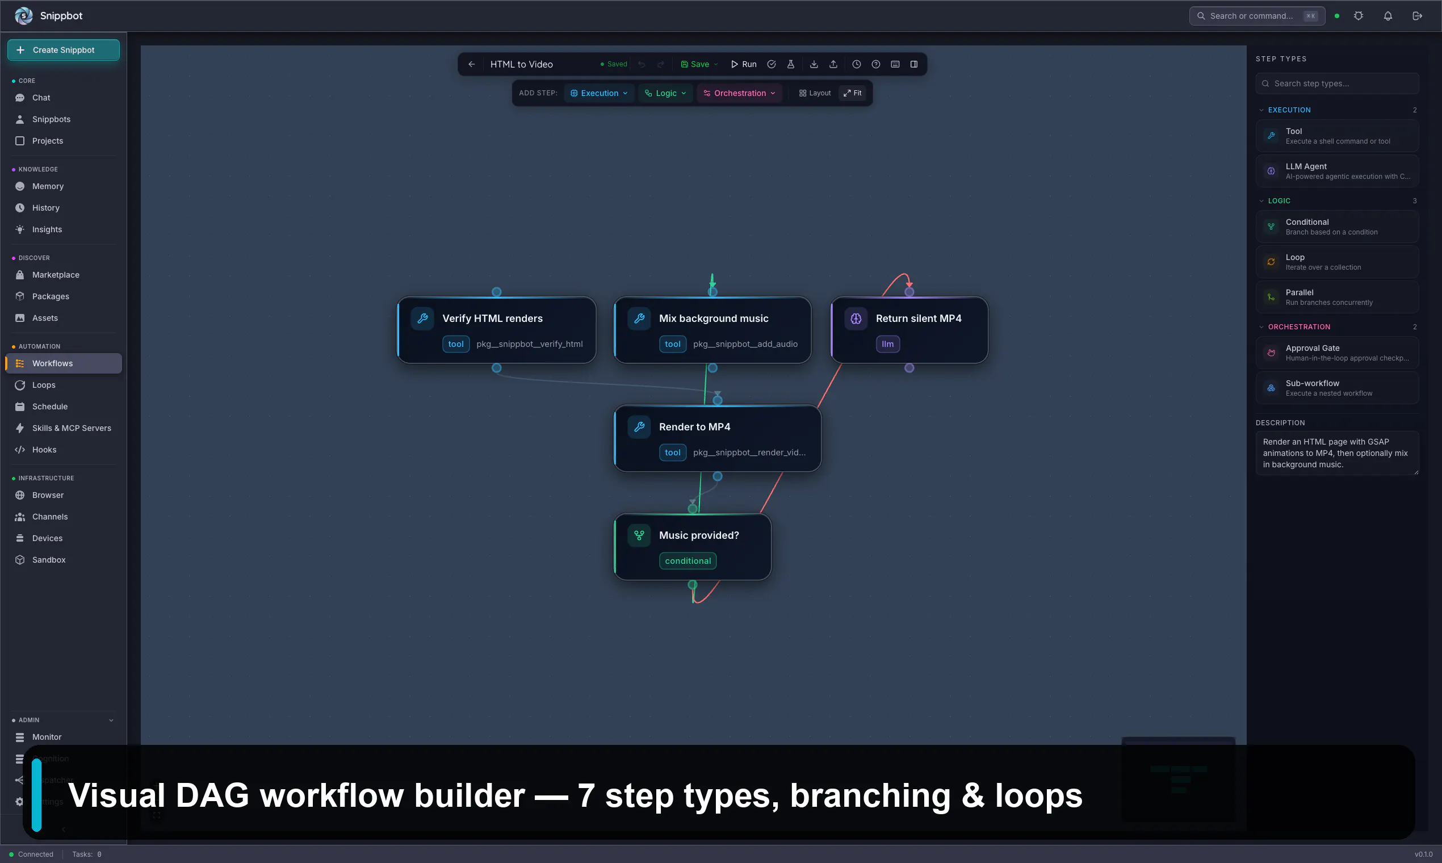The image size is (1442, 863).
Task: Click the Search or command field
Action: 1256,16
